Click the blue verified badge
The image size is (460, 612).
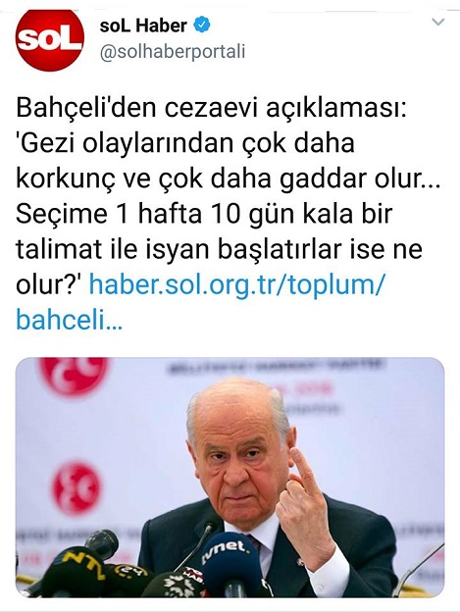202,25
